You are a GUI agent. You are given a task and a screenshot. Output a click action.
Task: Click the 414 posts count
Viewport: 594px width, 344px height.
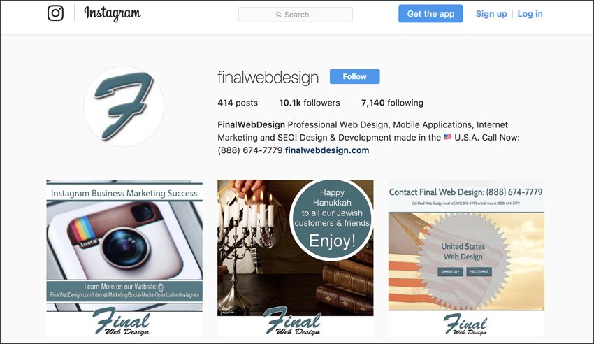(238, 103)
